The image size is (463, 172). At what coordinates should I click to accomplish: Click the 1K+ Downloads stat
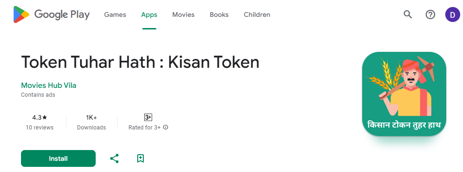(91, 122)
